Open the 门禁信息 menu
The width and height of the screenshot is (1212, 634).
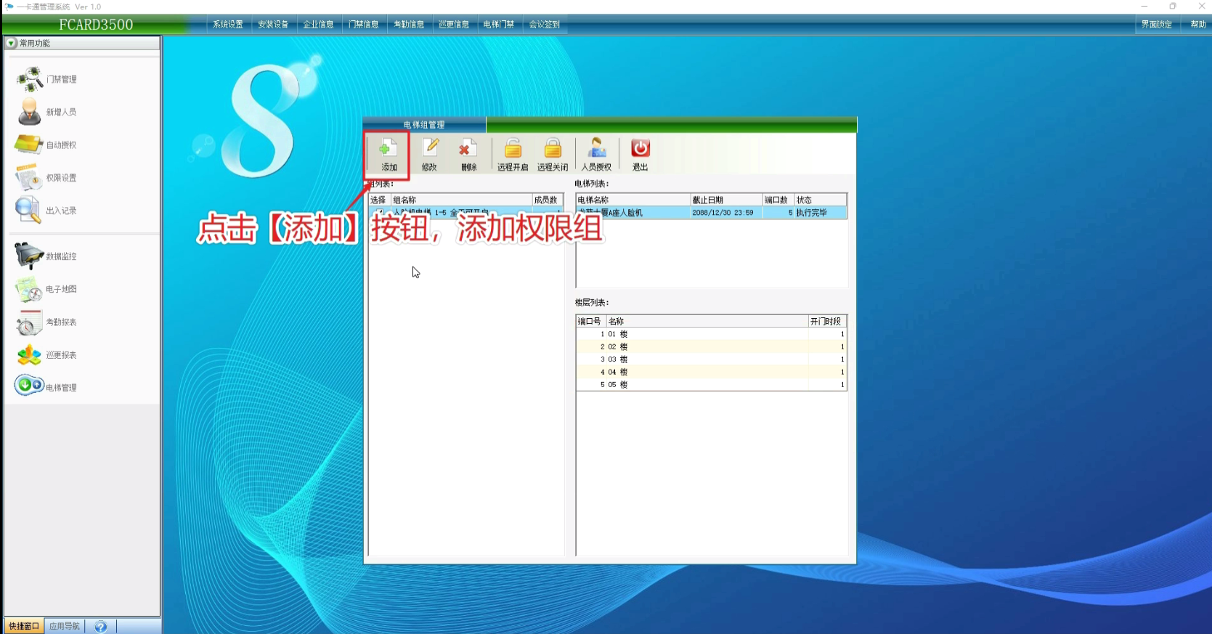[363, 25]
